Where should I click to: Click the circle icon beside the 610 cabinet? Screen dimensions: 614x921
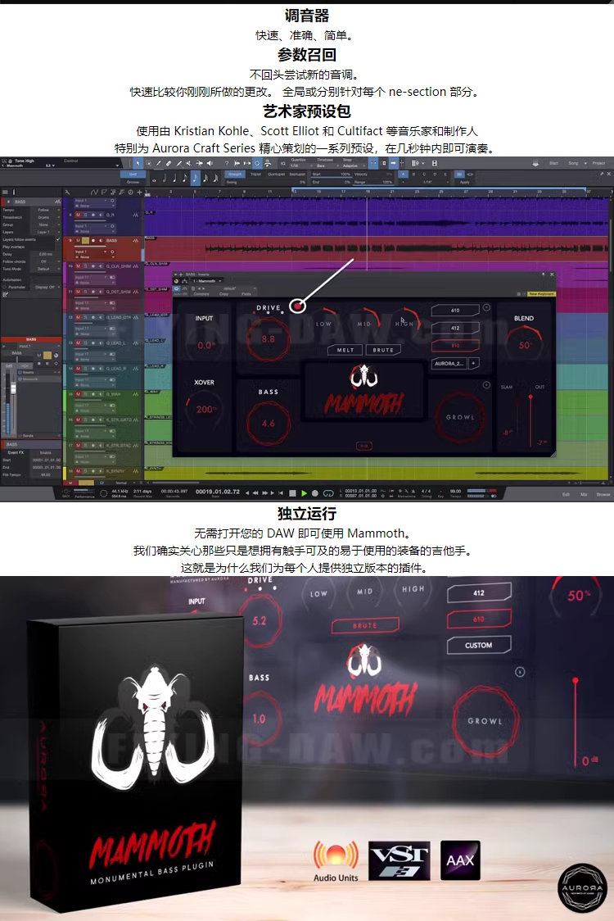point(486,308)
